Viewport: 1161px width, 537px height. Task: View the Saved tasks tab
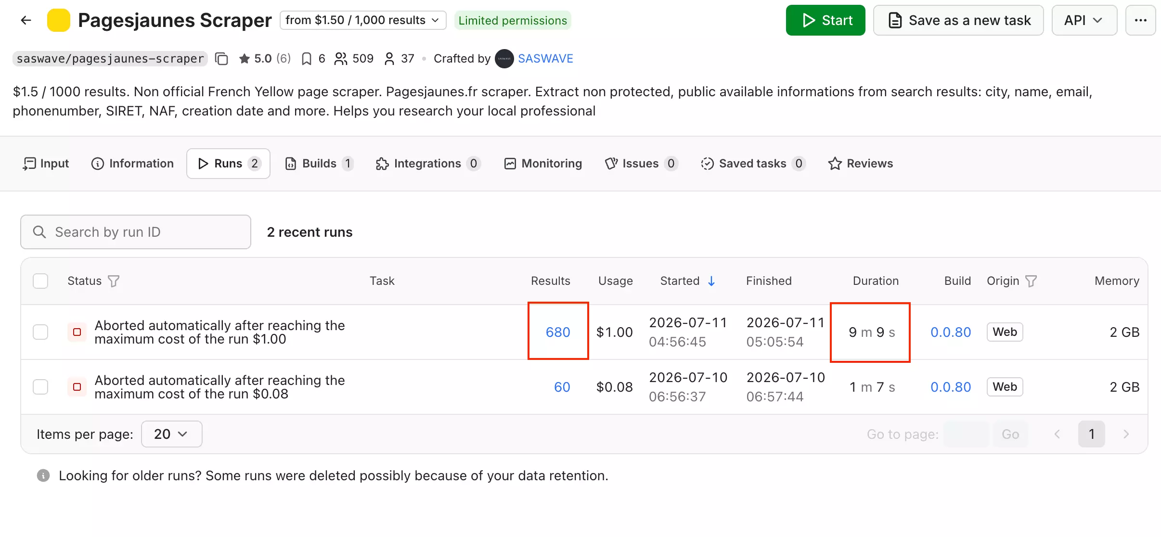[753, 164]
